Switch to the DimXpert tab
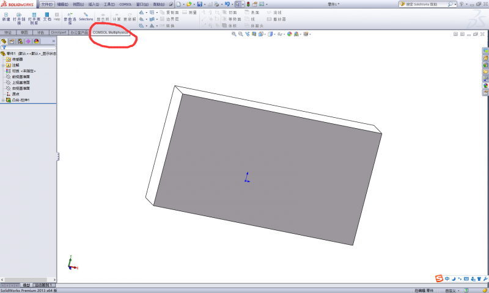This screenshot has height=293, width=489. [59, 32]
